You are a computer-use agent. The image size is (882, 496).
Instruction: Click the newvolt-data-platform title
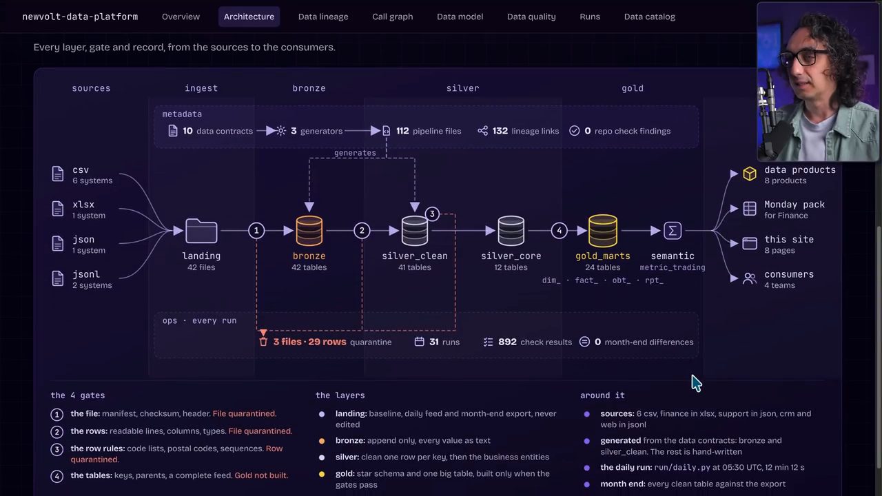[80, 17]
